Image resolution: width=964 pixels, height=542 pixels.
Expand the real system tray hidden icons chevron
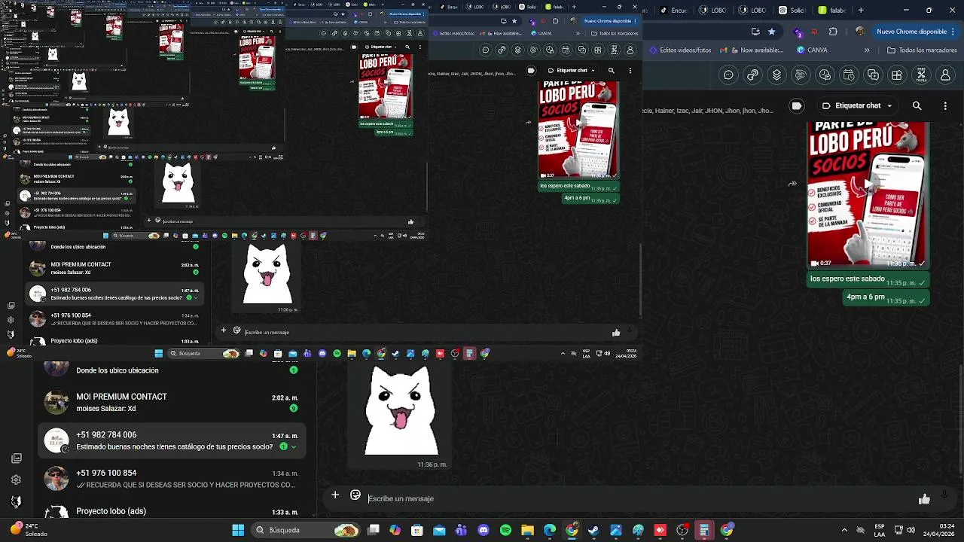(844, 530)
